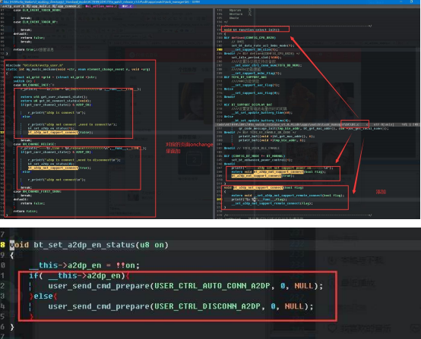This screenshot has width=421, height=339.
Task: Click the USER_CTRL_AUTO_CONN_A2DP constant
Action: tap(212, 286)
